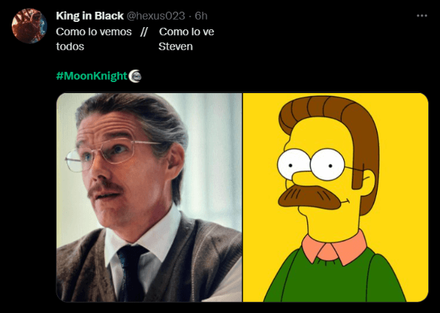Click the text 'Como lo vemos'

pos(94,32)
